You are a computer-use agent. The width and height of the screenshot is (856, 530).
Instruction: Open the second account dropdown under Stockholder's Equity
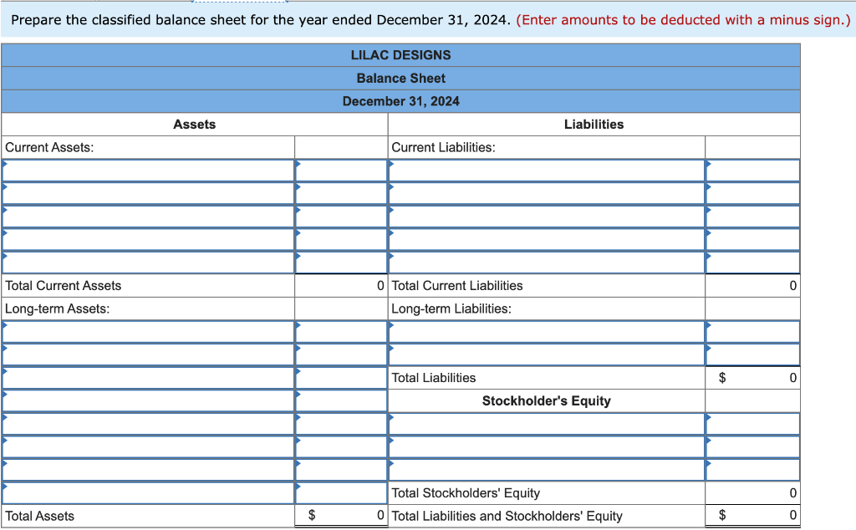pyautogui.click(x=547, y=447)
